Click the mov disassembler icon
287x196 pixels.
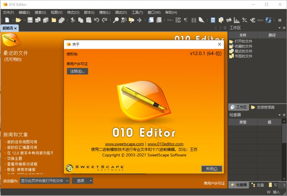point(260,20)
